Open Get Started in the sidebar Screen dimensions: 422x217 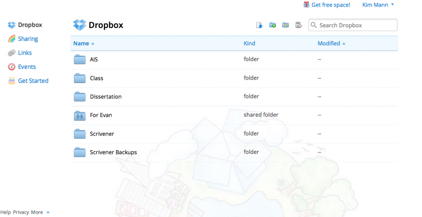(33, 81)
